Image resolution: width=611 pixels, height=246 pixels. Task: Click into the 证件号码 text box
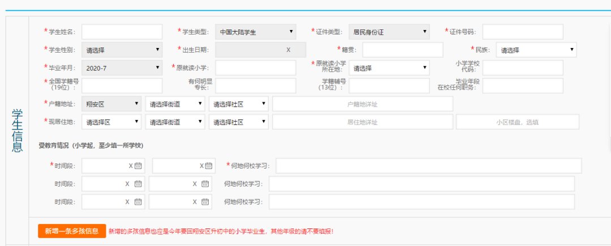point(522,32)
